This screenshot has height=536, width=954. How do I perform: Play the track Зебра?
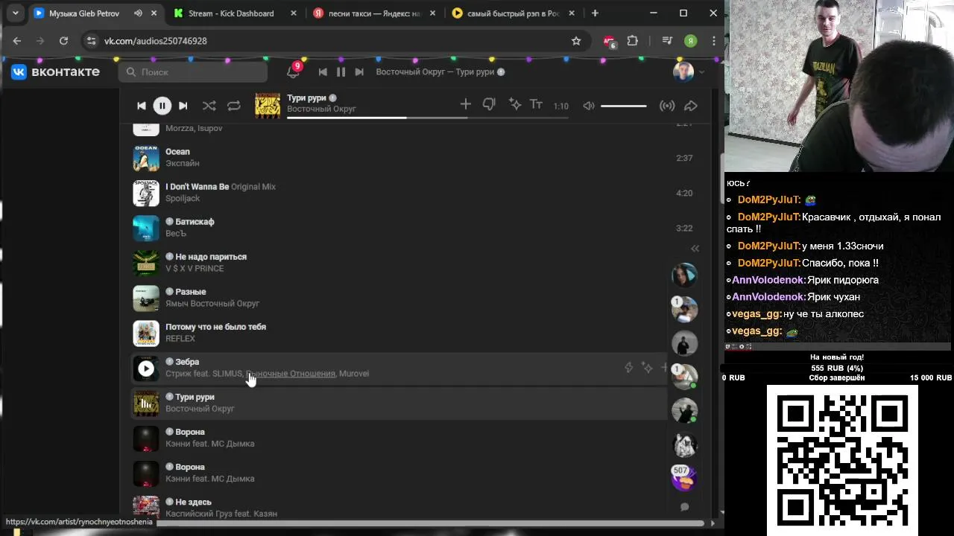[146, 368]
